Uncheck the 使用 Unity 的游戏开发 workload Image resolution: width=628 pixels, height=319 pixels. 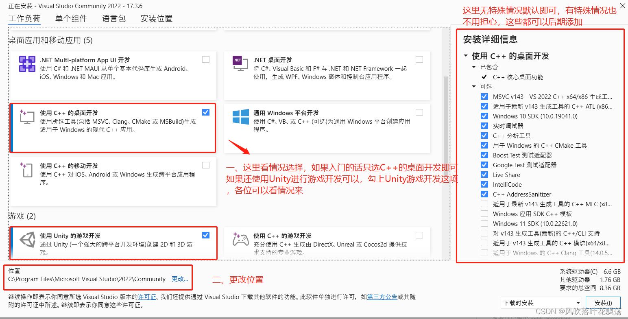click(206, 235)
